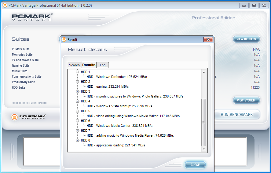
Task: Select Gaming Suite in Suites list
Action: click(21, 65)
